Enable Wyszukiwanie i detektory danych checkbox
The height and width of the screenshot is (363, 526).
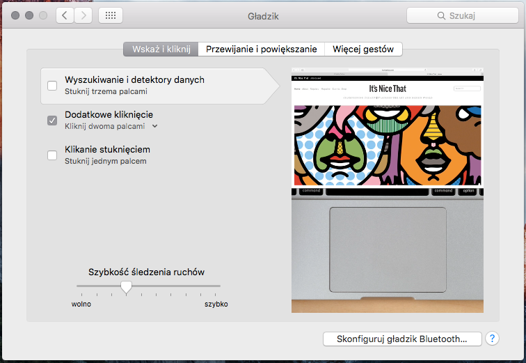pos(52,86)
